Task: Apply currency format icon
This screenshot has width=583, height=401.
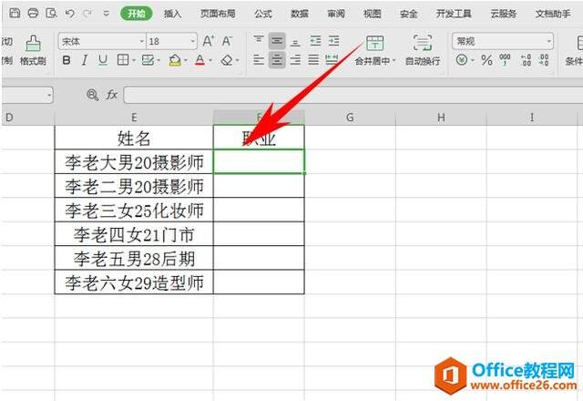Action: click(462, 60)
